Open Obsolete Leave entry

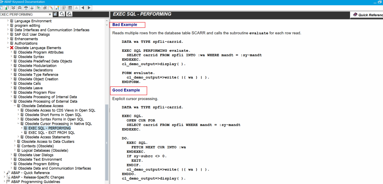(30, 88)
